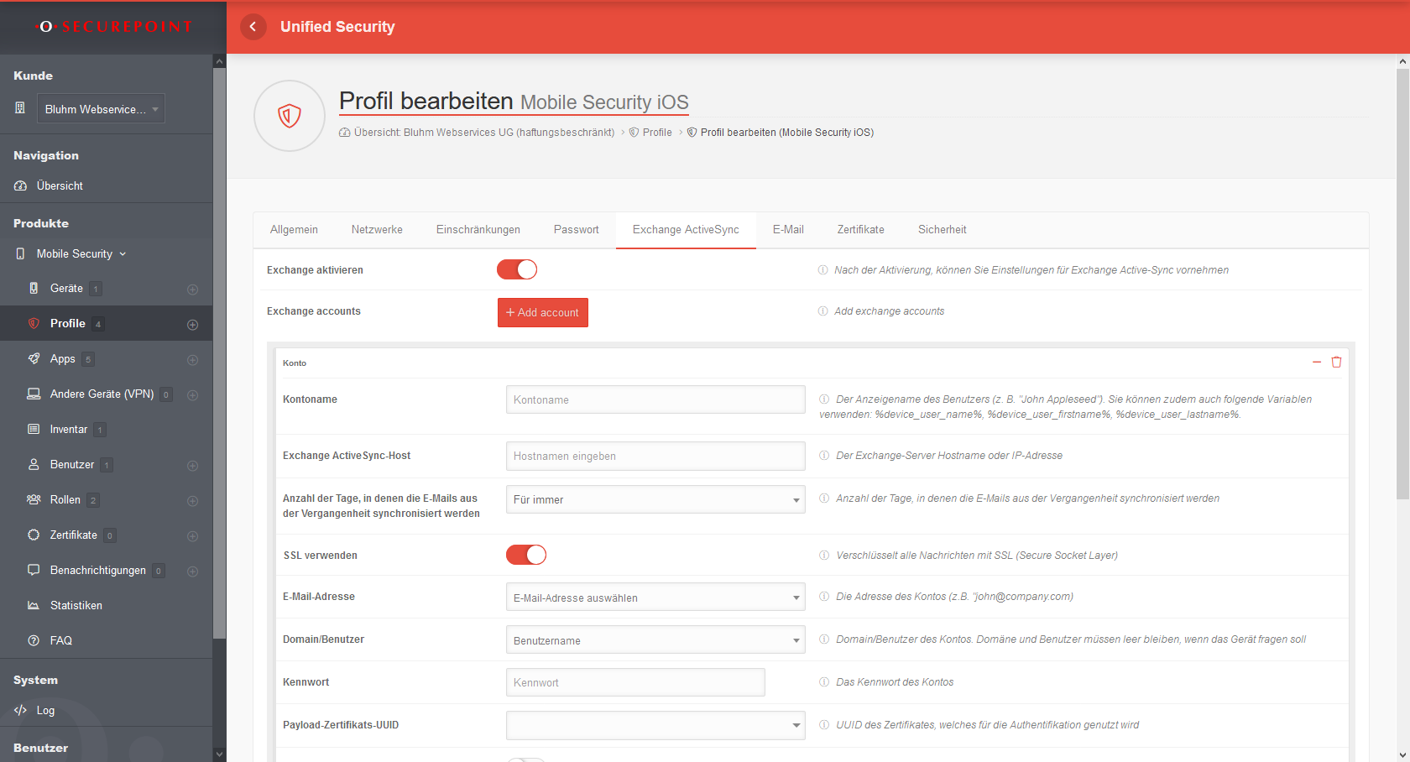
Task: Click the plus icon beside Zertifikate in sidebar
Action: [192, 536]
